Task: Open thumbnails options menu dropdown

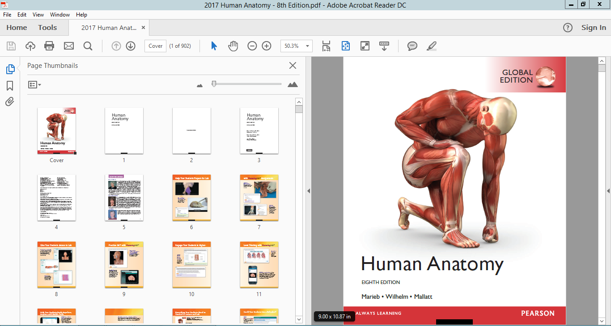Action: click(x=34, y=84)
